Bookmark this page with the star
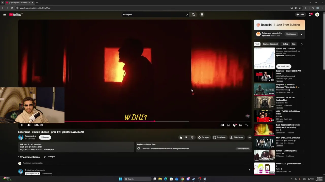 [300, 8]
